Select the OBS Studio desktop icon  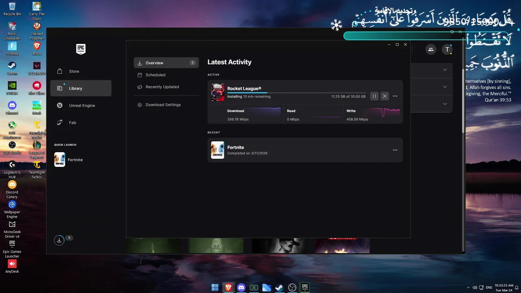(x=12, y=148)
